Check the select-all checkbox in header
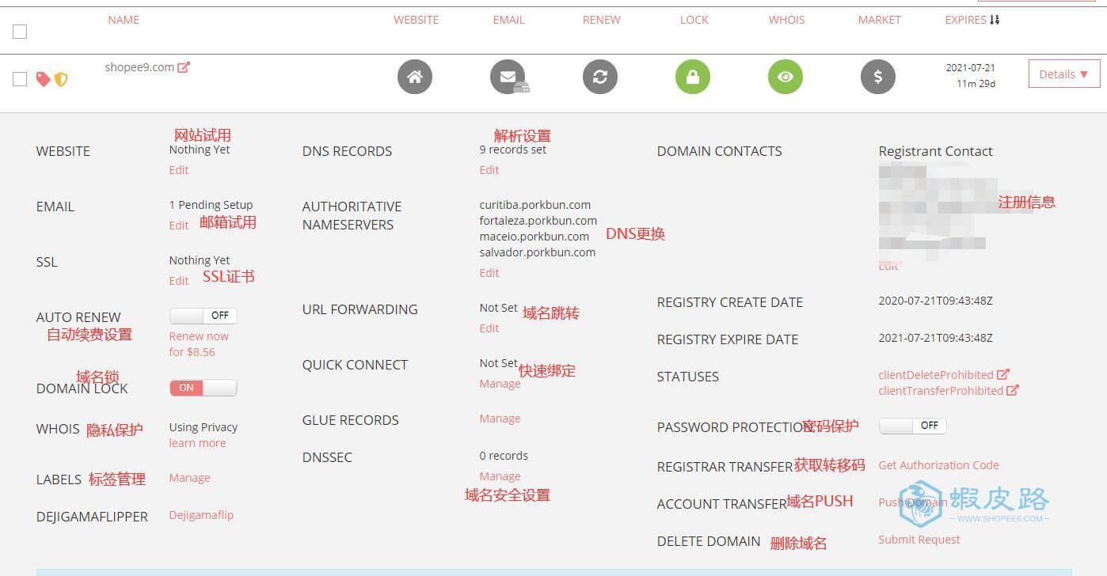 coord(20,32)
